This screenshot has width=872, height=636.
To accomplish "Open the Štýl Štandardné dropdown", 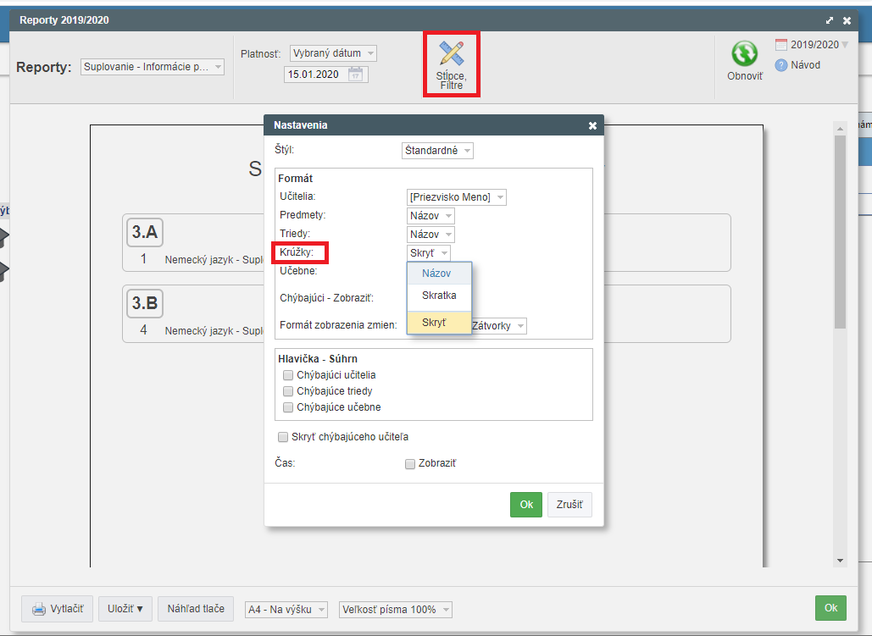I will coord(437,151).
